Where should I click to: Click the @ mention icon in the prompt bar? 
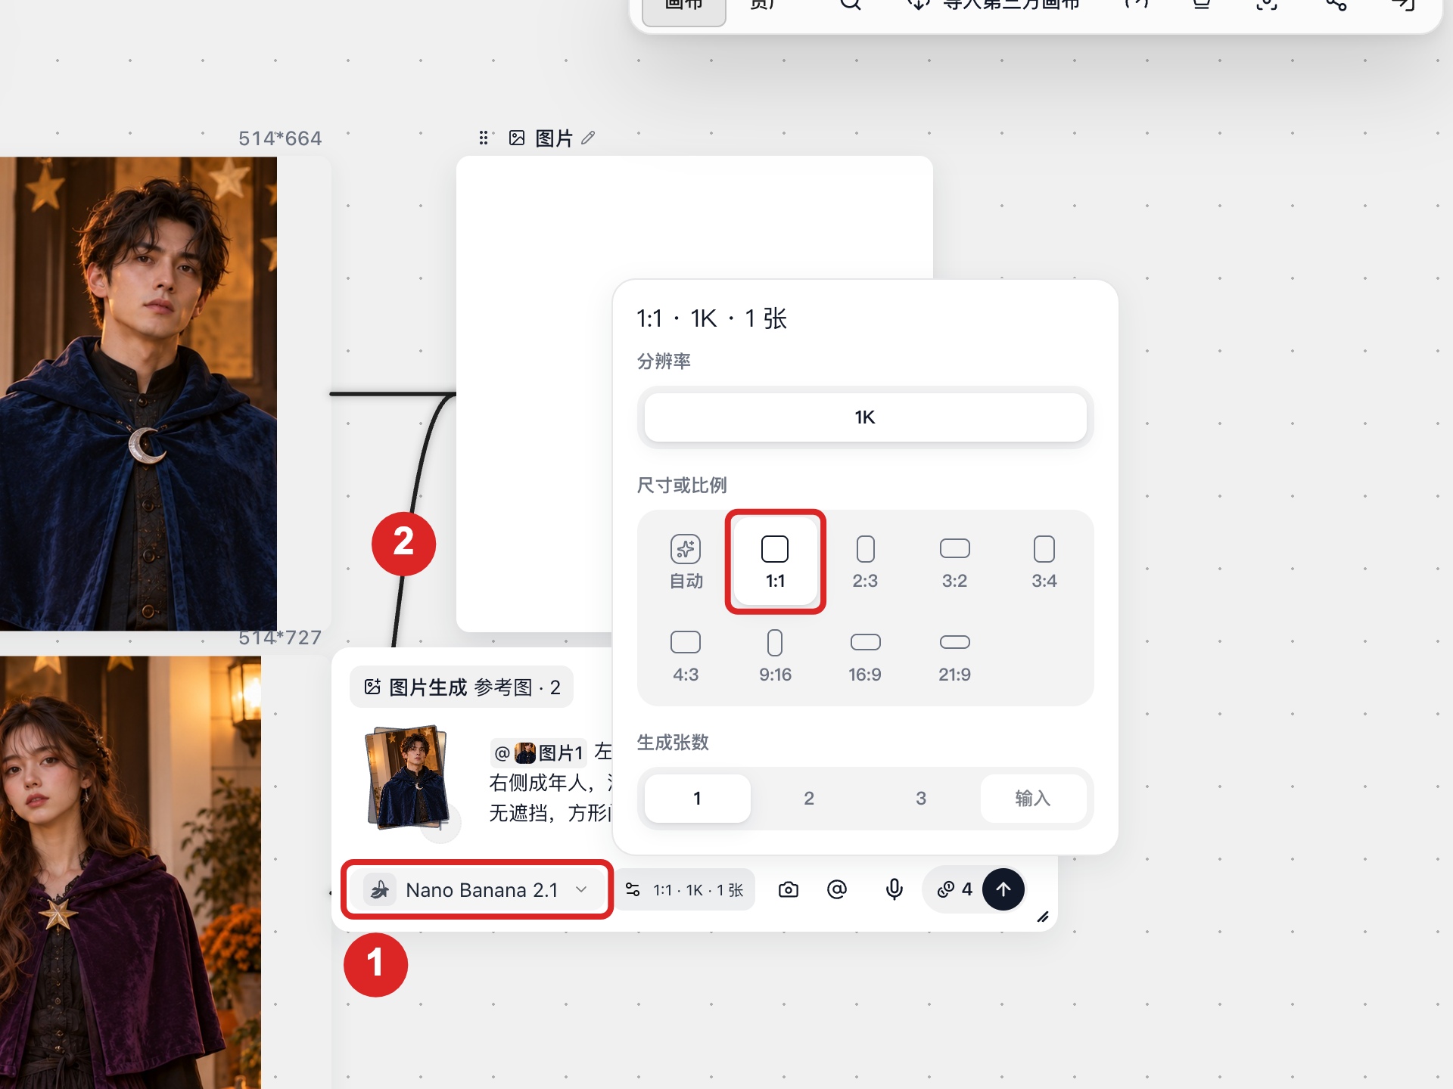(x=836, y=889)
